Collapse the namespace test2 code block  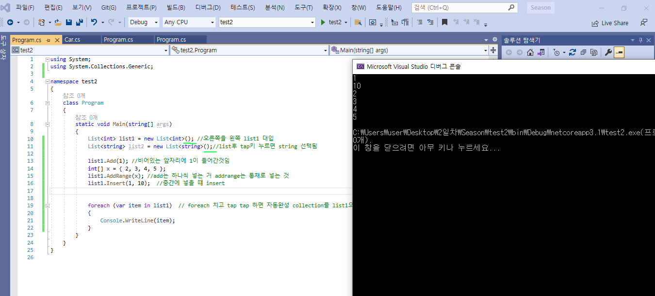(47, 81)
